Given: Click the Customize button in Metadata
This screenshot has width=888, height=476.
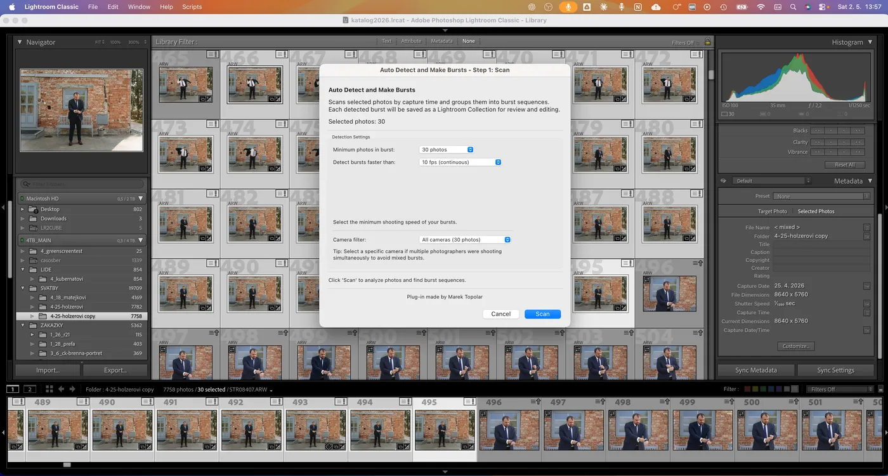Looking at the screenshot, I should 795,347.
